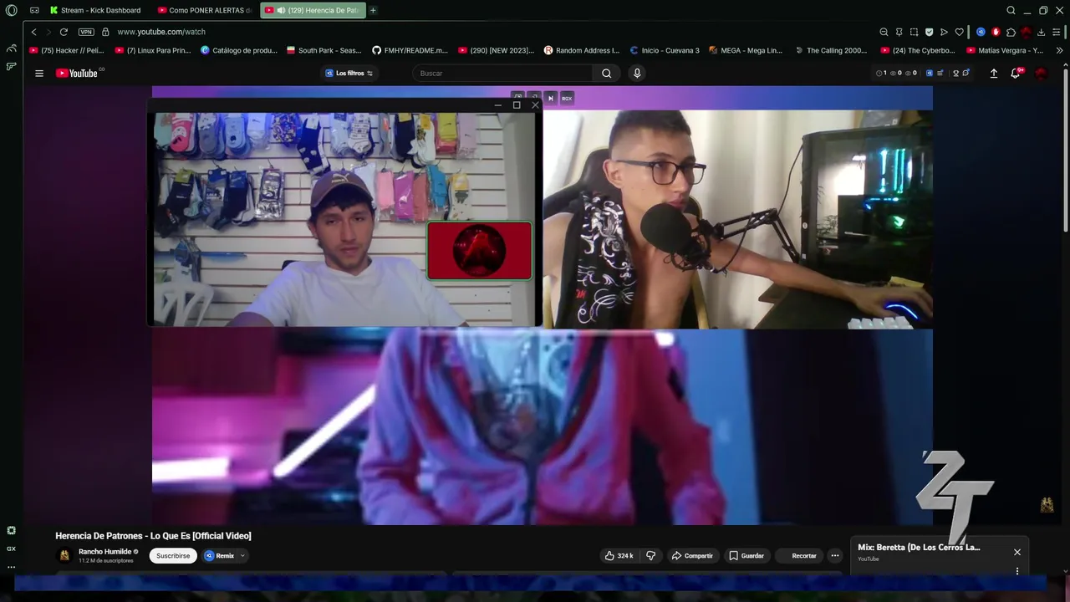Open the tab search magnifier icon
This screenshot has height=602, width=1070.
click(x=1011, y=10)
